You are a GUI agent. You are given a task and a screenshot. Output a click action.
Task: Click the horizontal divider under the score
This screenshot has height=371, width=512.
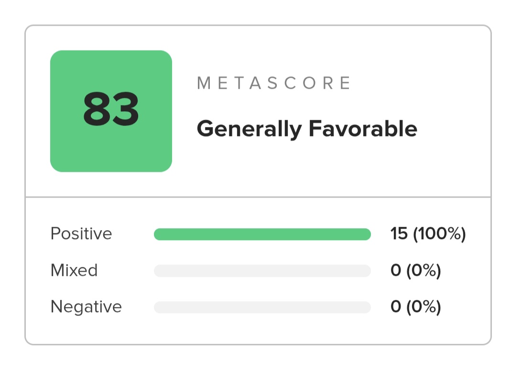click(x=258, y=197)
